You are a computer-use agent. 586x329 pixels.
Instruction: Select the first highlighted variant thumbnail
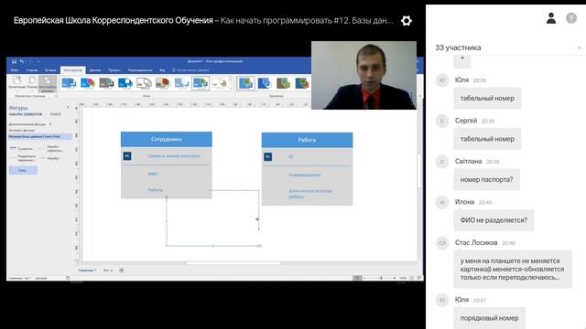coord(246,83)
